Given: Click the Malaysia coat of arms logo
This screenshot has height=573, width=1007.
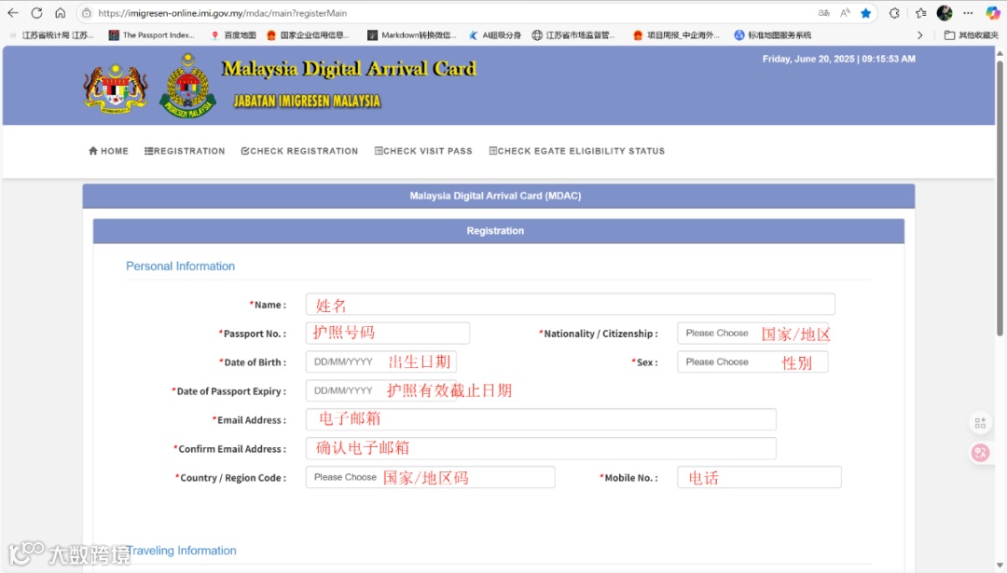Looking at the screenshot, I should point(116,88).
